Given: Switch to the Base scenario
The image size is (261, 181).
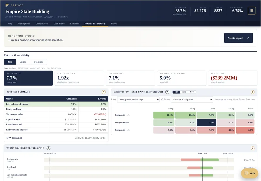Looking at the screenshot, I should [10, 62].
